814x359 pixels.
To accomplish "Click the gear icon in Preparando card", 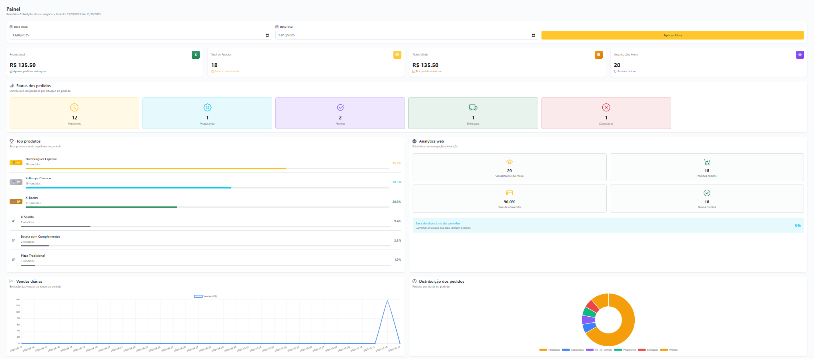I will (207, 107).
